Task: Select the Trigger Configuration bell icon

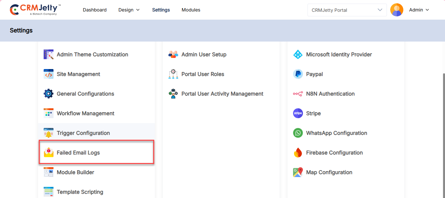Action: tap(49, 133)
